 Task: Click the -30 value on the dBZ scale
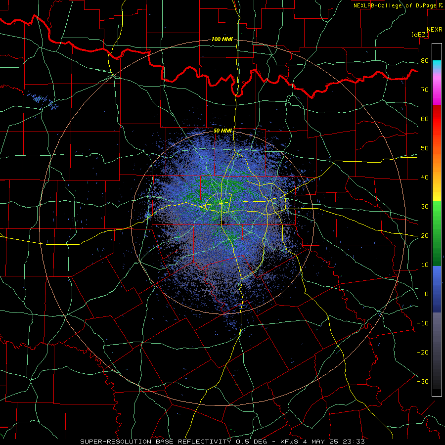point(423,381)
